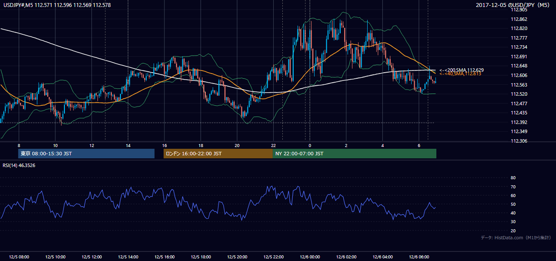
Task: Click RSI scale level 40
Action: coord(513,213)
